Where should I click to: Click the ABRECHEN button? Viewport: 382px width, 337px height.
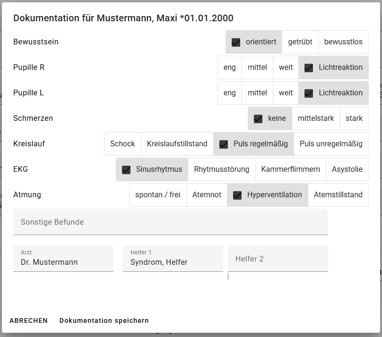pyautogui.click(x=29, y=320)
